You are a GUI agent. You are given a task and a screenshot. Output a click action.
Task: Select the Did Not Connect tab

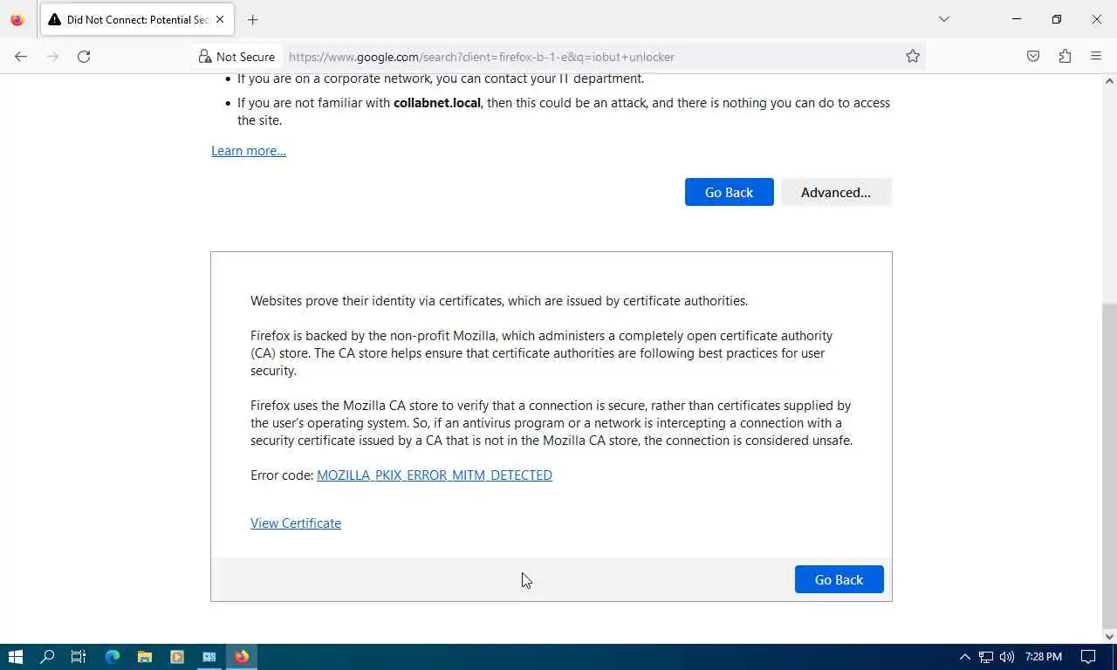137,19
